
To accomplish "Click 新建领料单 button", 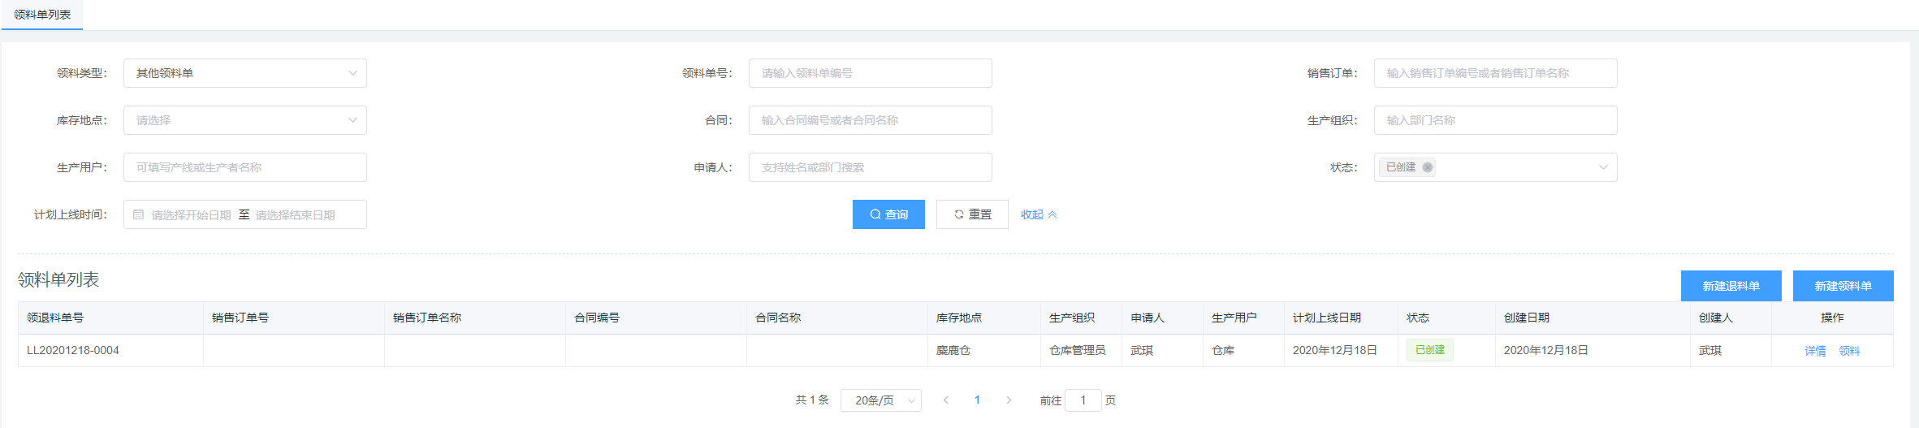I will 1843,286.
